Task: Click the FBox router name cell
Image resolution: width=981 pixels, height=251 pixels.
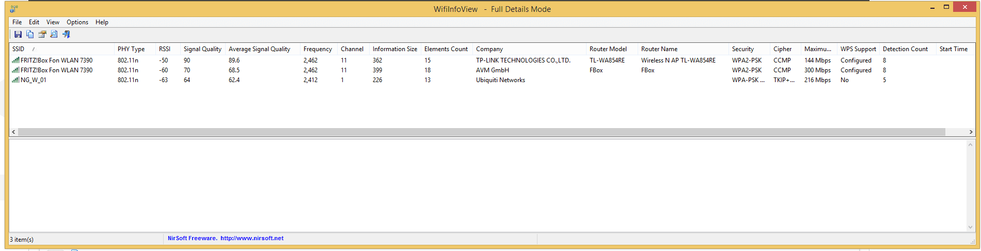Action: (x=647, y=70)
